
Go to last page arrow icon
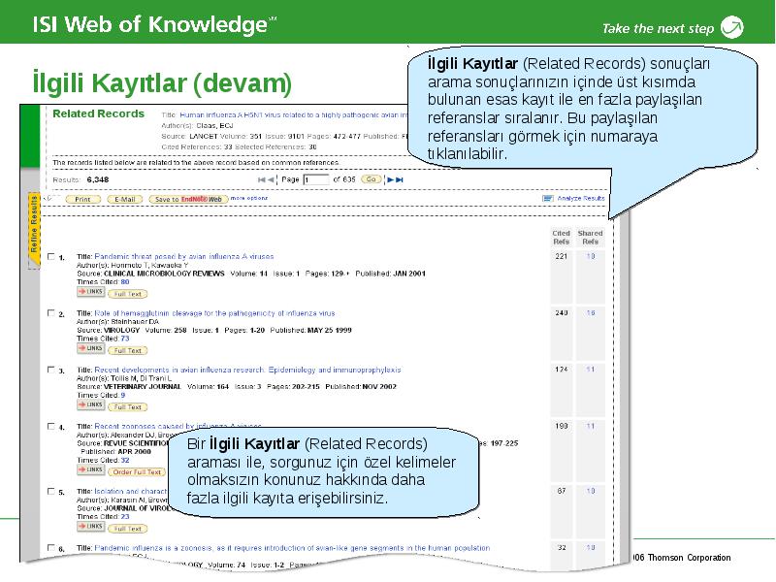pyautogui.click(x=400, y=179)
